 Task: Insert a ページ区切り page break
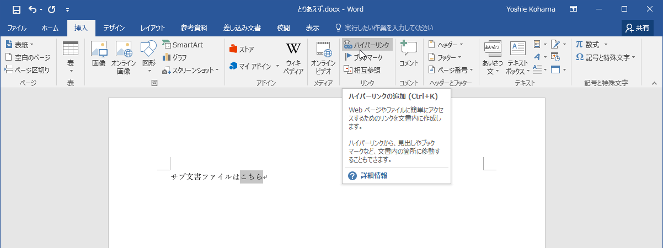point(27,70)
